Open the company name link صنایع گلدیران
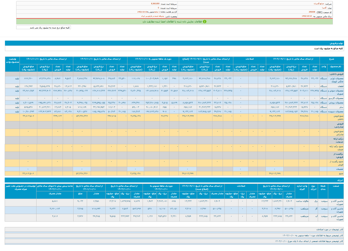 pos(319,4)
